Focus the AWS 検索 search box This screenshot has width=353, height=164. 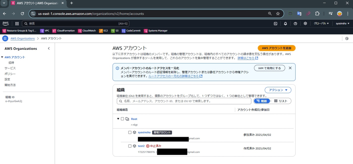76,23
